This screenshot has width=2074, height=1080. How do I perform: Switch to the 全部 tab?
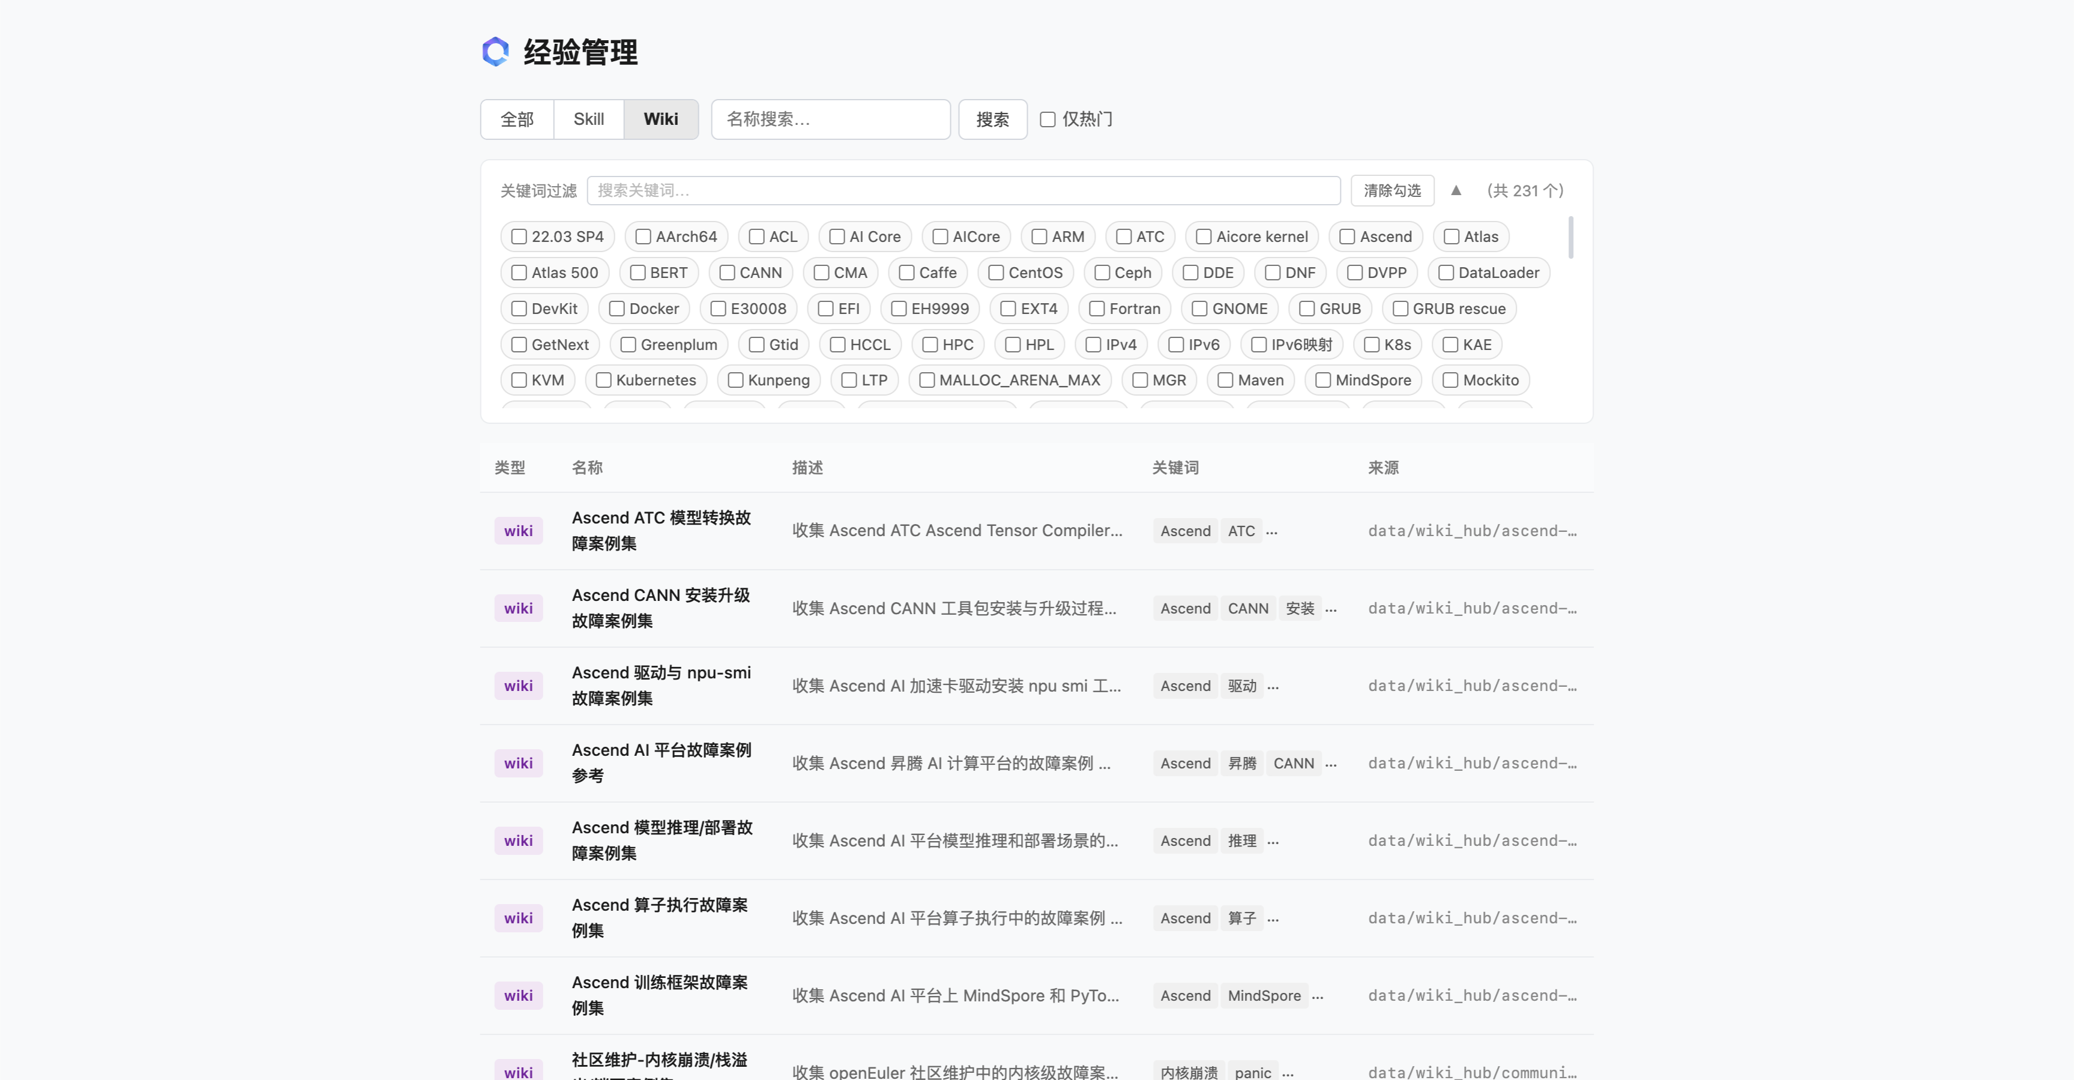coord(517,119)
